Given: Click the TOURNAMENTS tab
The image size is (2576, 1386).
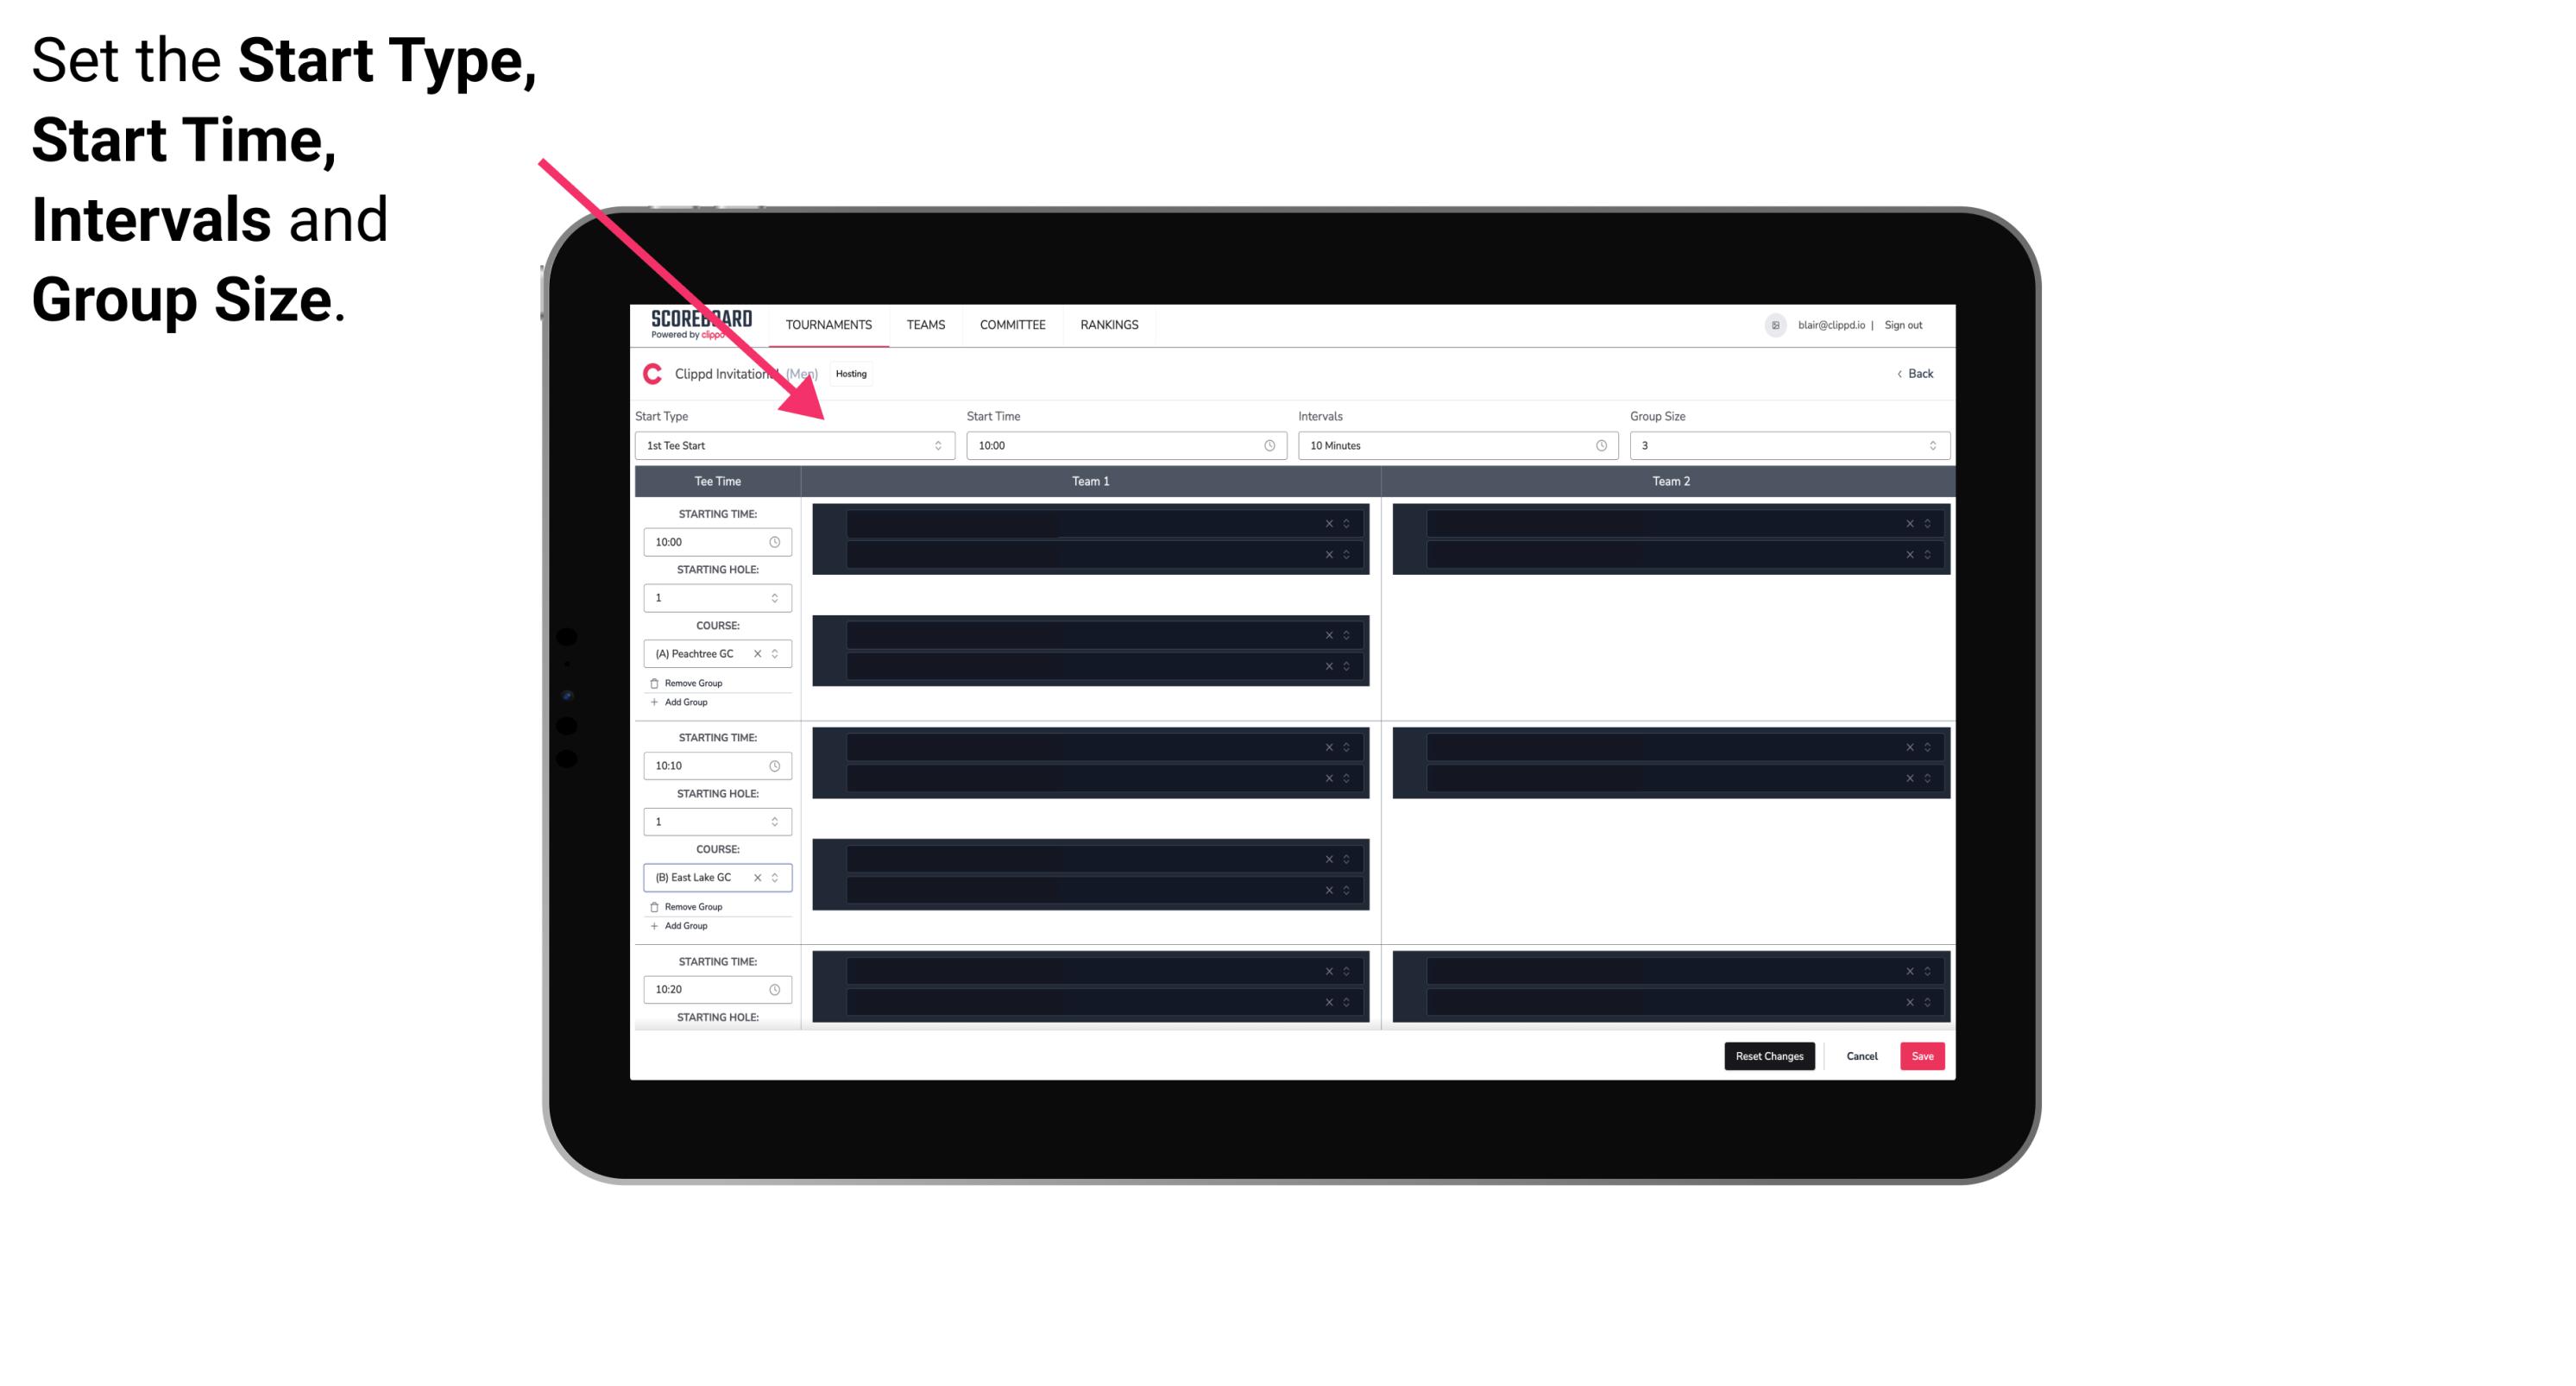Looking at the screenshot, I should (x=829, y=324).
